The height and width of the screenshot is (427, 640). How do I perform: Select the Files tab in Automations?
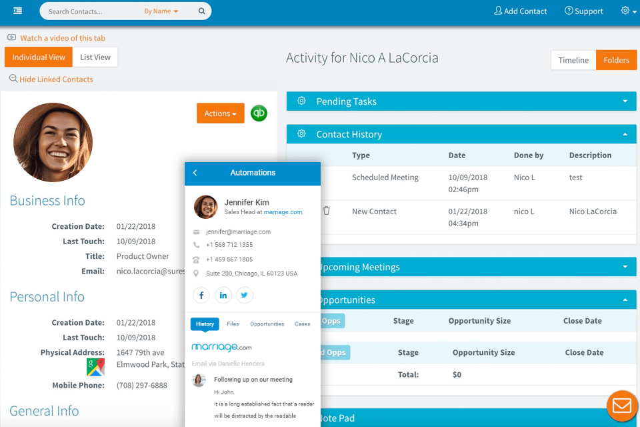(x=233, y=324)
